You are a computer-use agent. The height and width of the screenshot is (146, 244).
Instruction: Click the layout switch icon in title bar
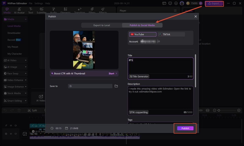[x=164, y=3]
